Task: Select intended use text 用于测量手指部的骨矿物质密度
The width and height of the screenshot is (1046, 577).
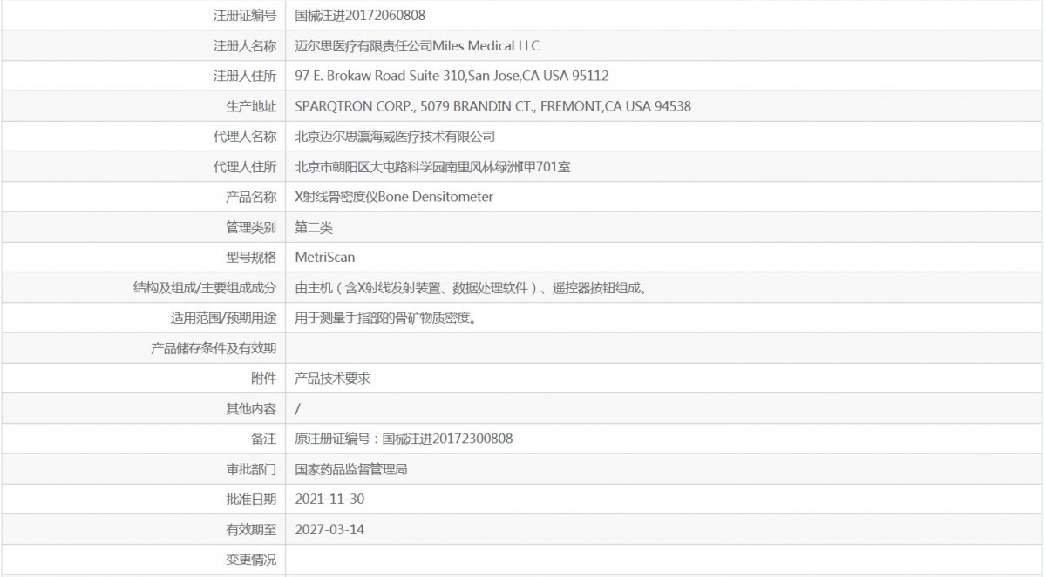Action: 385,318
